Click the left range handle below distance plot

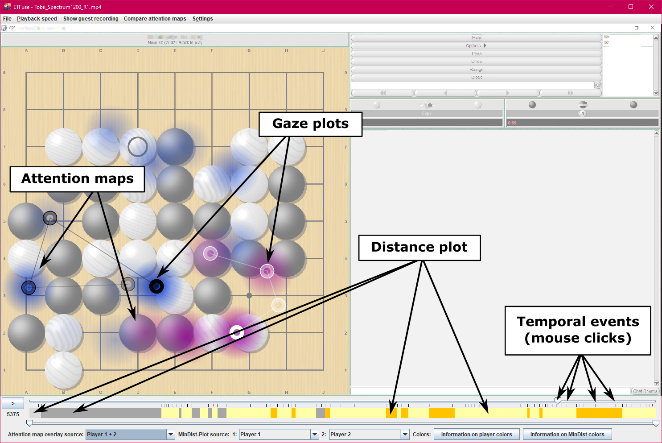click(x=29, y=423)
